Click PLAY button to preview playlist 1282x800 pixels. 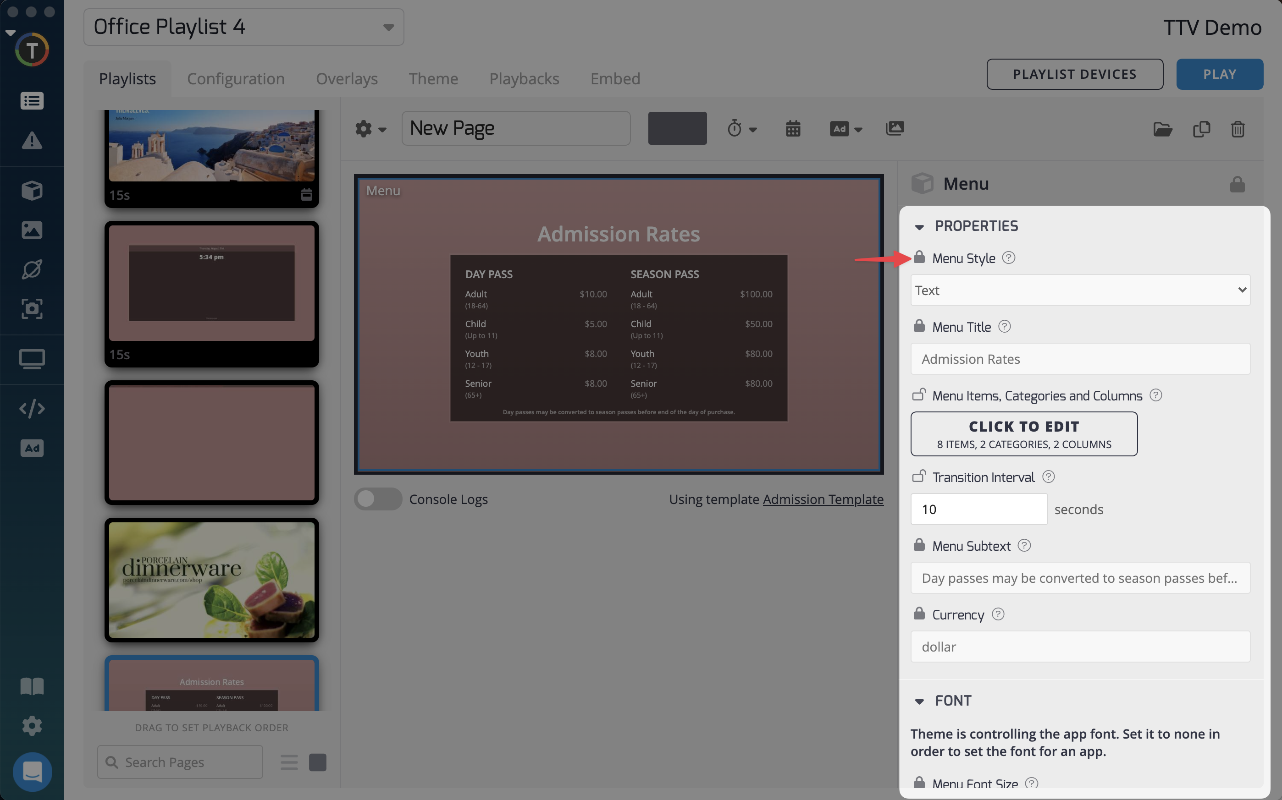[1220, 74]
